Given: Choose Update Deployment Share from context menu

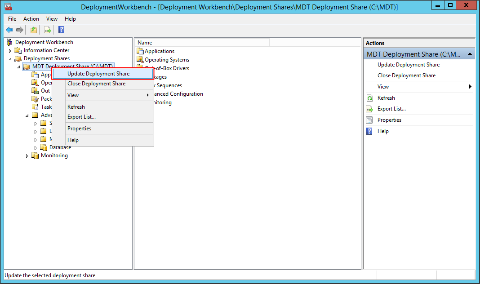Looking at the screenshot, I should pos(98,74).
